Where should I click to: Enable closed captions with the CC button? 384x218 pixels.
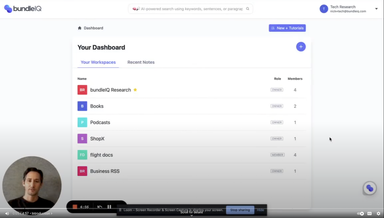[369, 213]
